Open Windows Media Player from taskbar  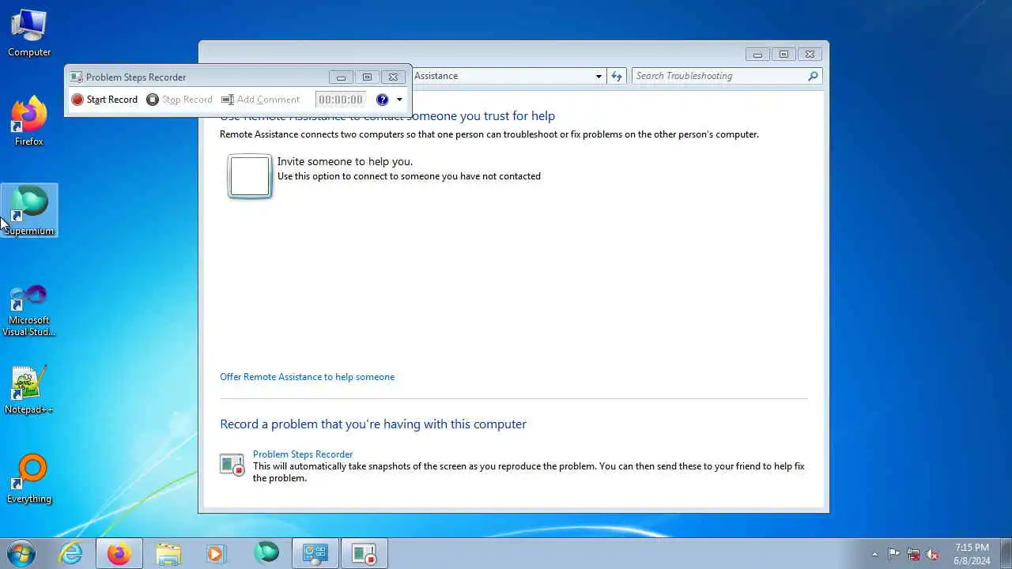coord(217,553)
